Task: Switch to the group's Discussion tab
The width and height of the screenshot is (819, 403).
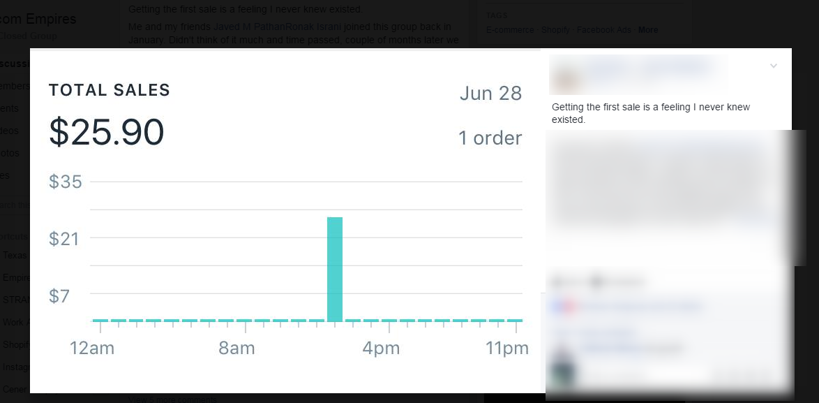Action: click(15, 64)
